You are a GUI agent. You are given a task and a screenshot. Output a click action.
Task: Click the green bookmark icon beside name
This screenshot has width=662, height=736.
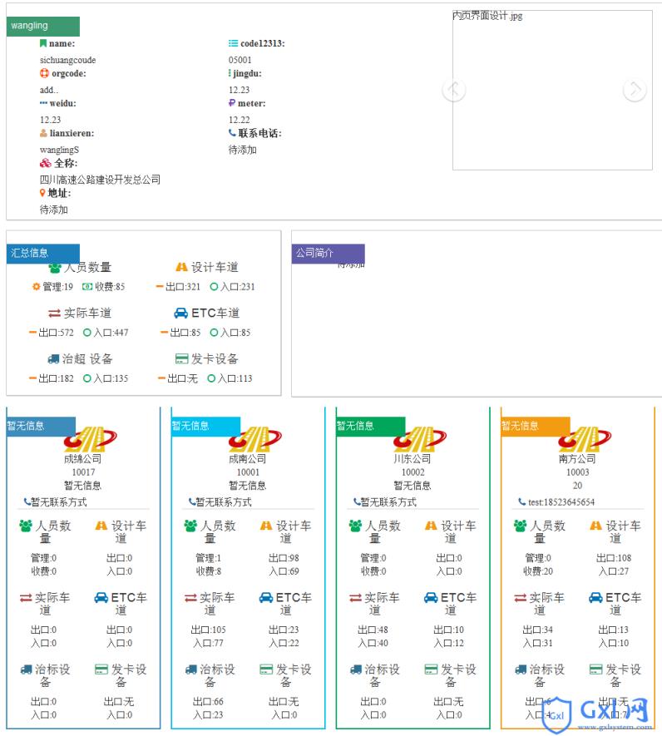point(43,43)
